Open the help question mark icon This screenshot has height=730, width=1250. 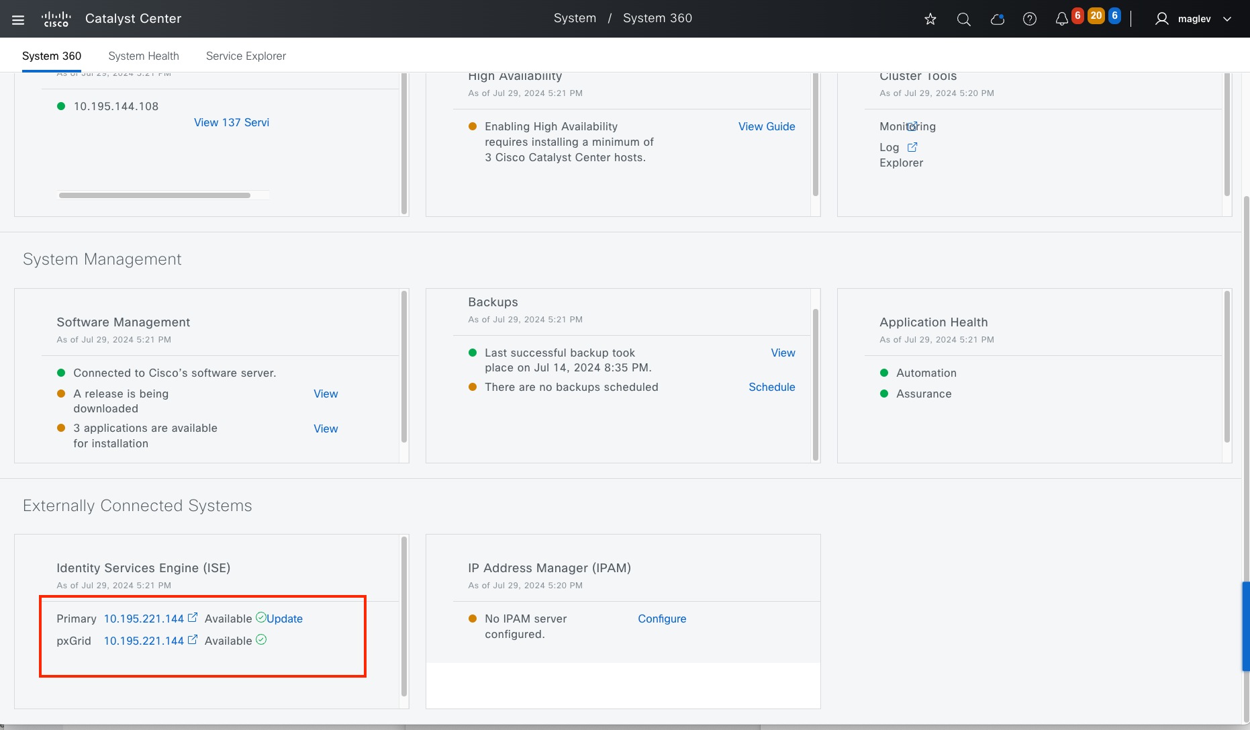1029,19
